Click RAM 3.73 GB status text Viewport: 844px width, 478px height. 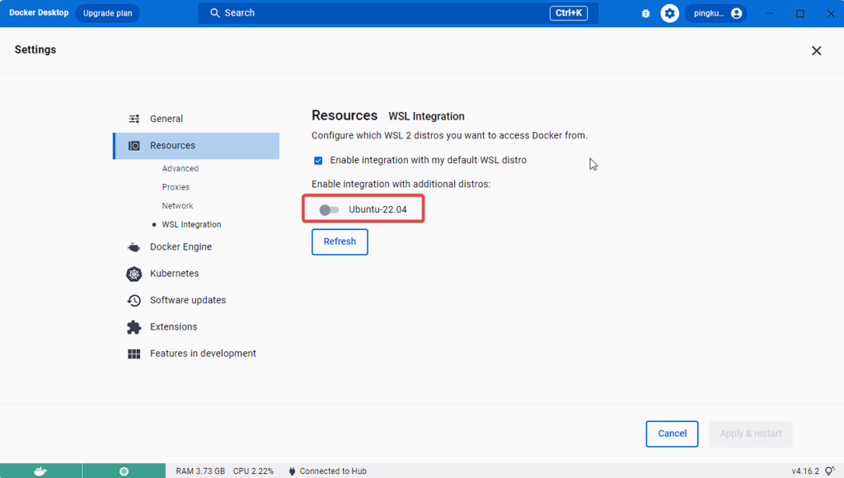[200, 471]
